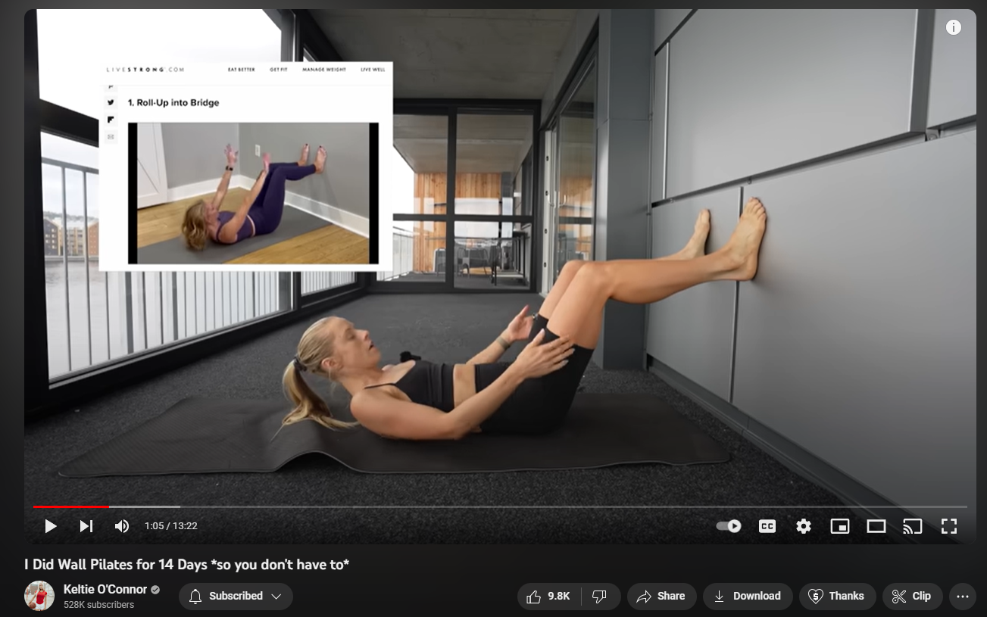Switch to theater mode
Image resolution: width=987 pixels, height=617 pixels.
[876, 525]
